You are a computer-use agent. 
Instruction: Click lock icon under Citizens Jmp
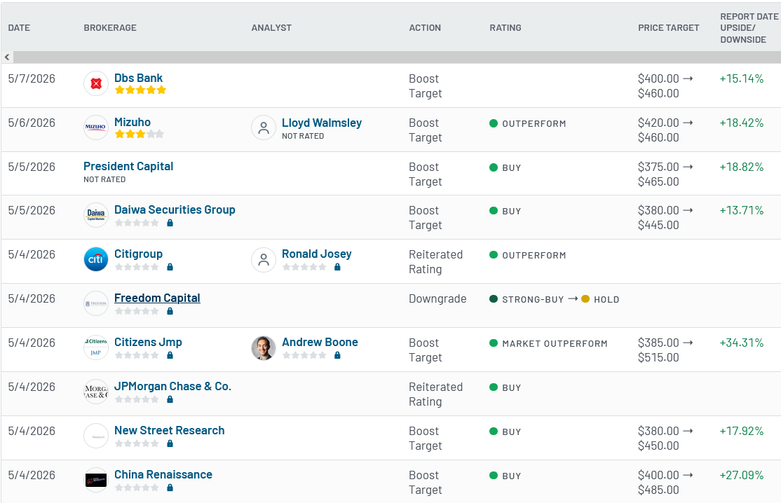170,355
